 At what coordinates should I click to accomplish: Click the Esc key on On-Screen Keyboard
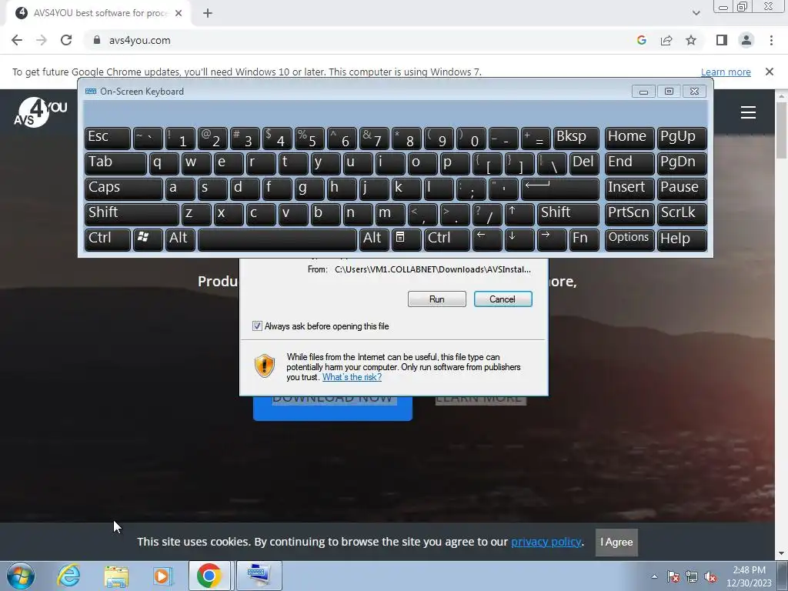[108, 139]
